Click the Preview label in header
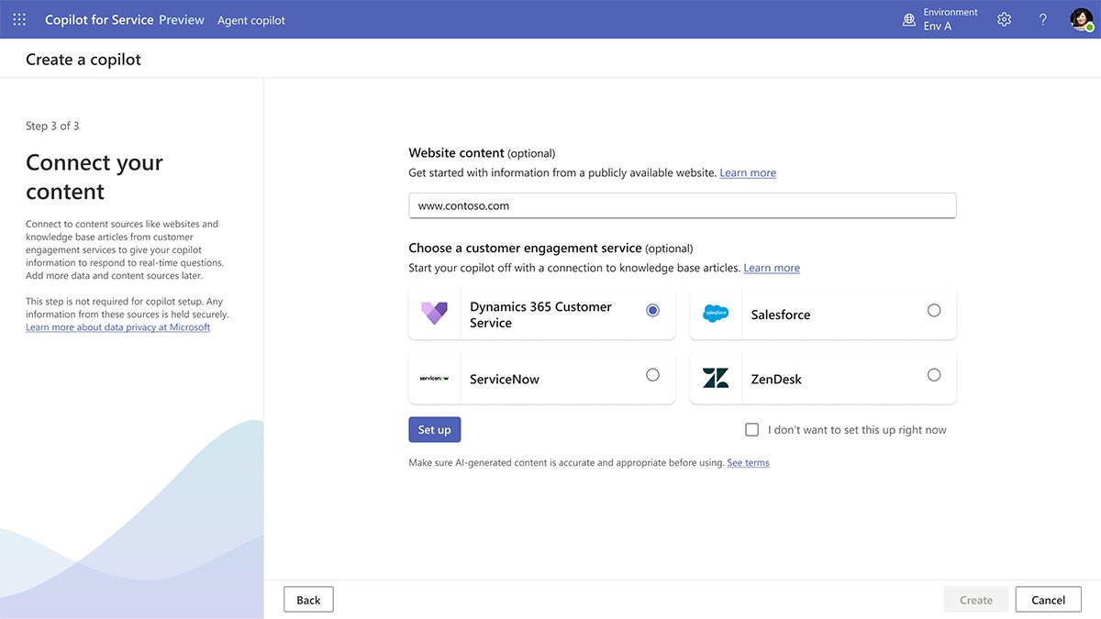1101x619 pixels. (182, 19)
